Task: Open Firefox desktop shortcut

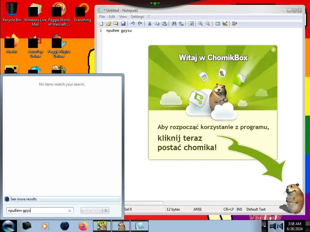Action: (x=12, y=44)
